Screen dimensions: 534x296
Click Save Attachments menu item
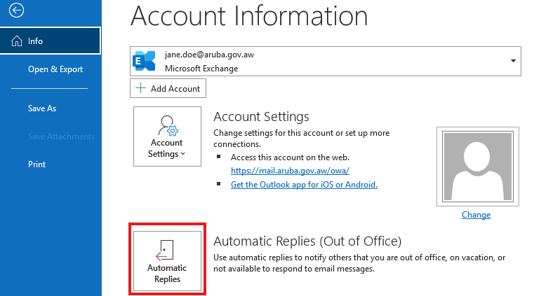point(61,136)
